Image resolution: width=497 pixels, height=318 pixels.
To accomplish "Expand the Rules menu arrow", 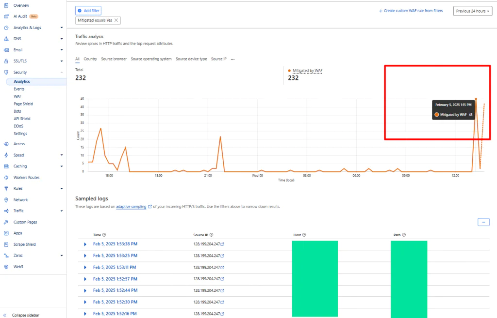I will click(62, 188).
